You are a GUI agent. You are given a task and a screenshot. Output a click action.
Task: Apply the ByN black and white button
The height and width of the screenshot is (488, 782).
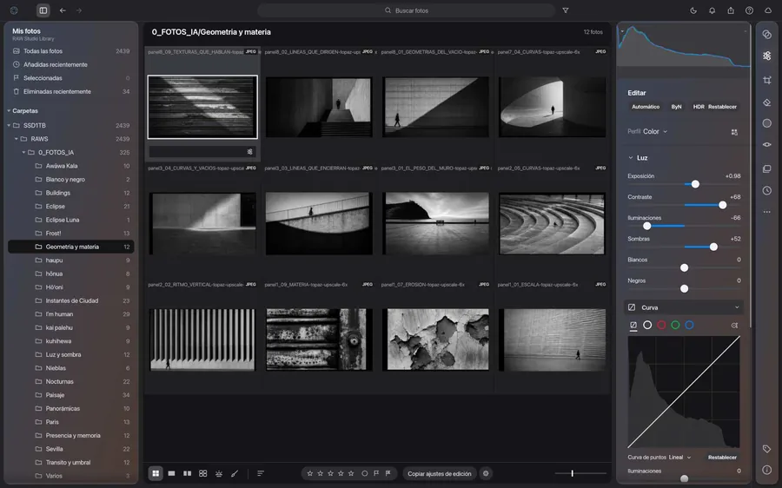[676, 107]
